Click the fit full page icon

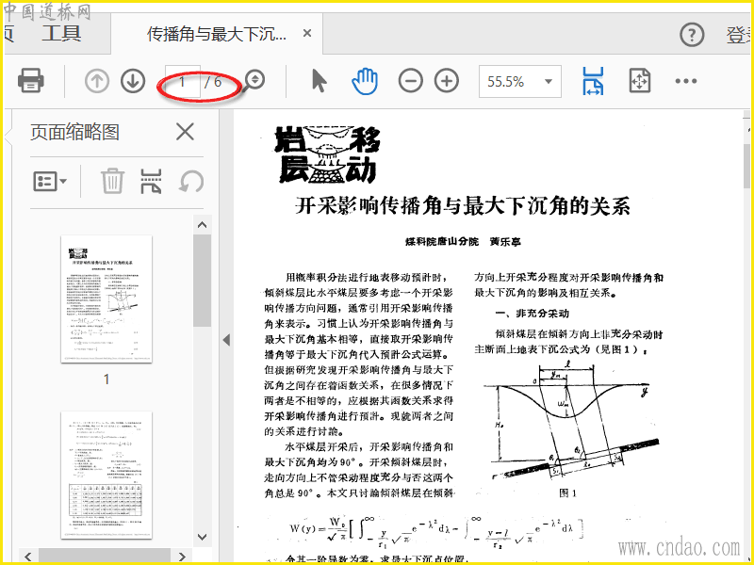(x=640, y=81)
